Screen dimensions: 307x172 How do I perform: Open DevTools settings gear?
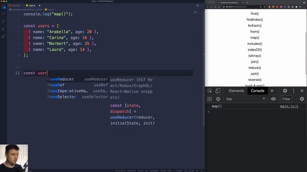coord(285,91)
